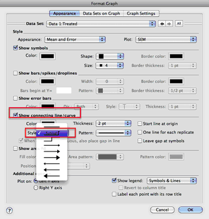The width and height of the screenshot is (209, 219).
Task: Open the Area pattern dropdown
Action: coord(110,157)
